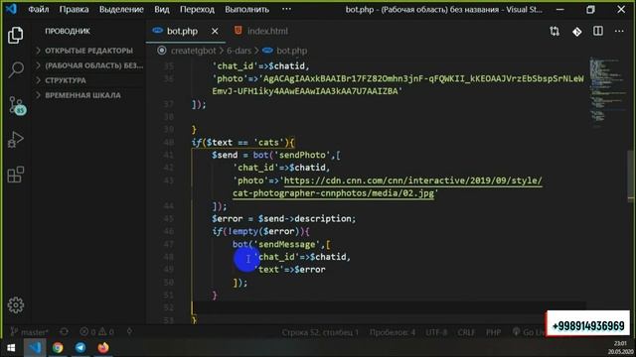The height and width of the screenshot is (357, 636).
Task: Switch to the bot.php tab
Action: pyautogui.click(x=182, y=31)
